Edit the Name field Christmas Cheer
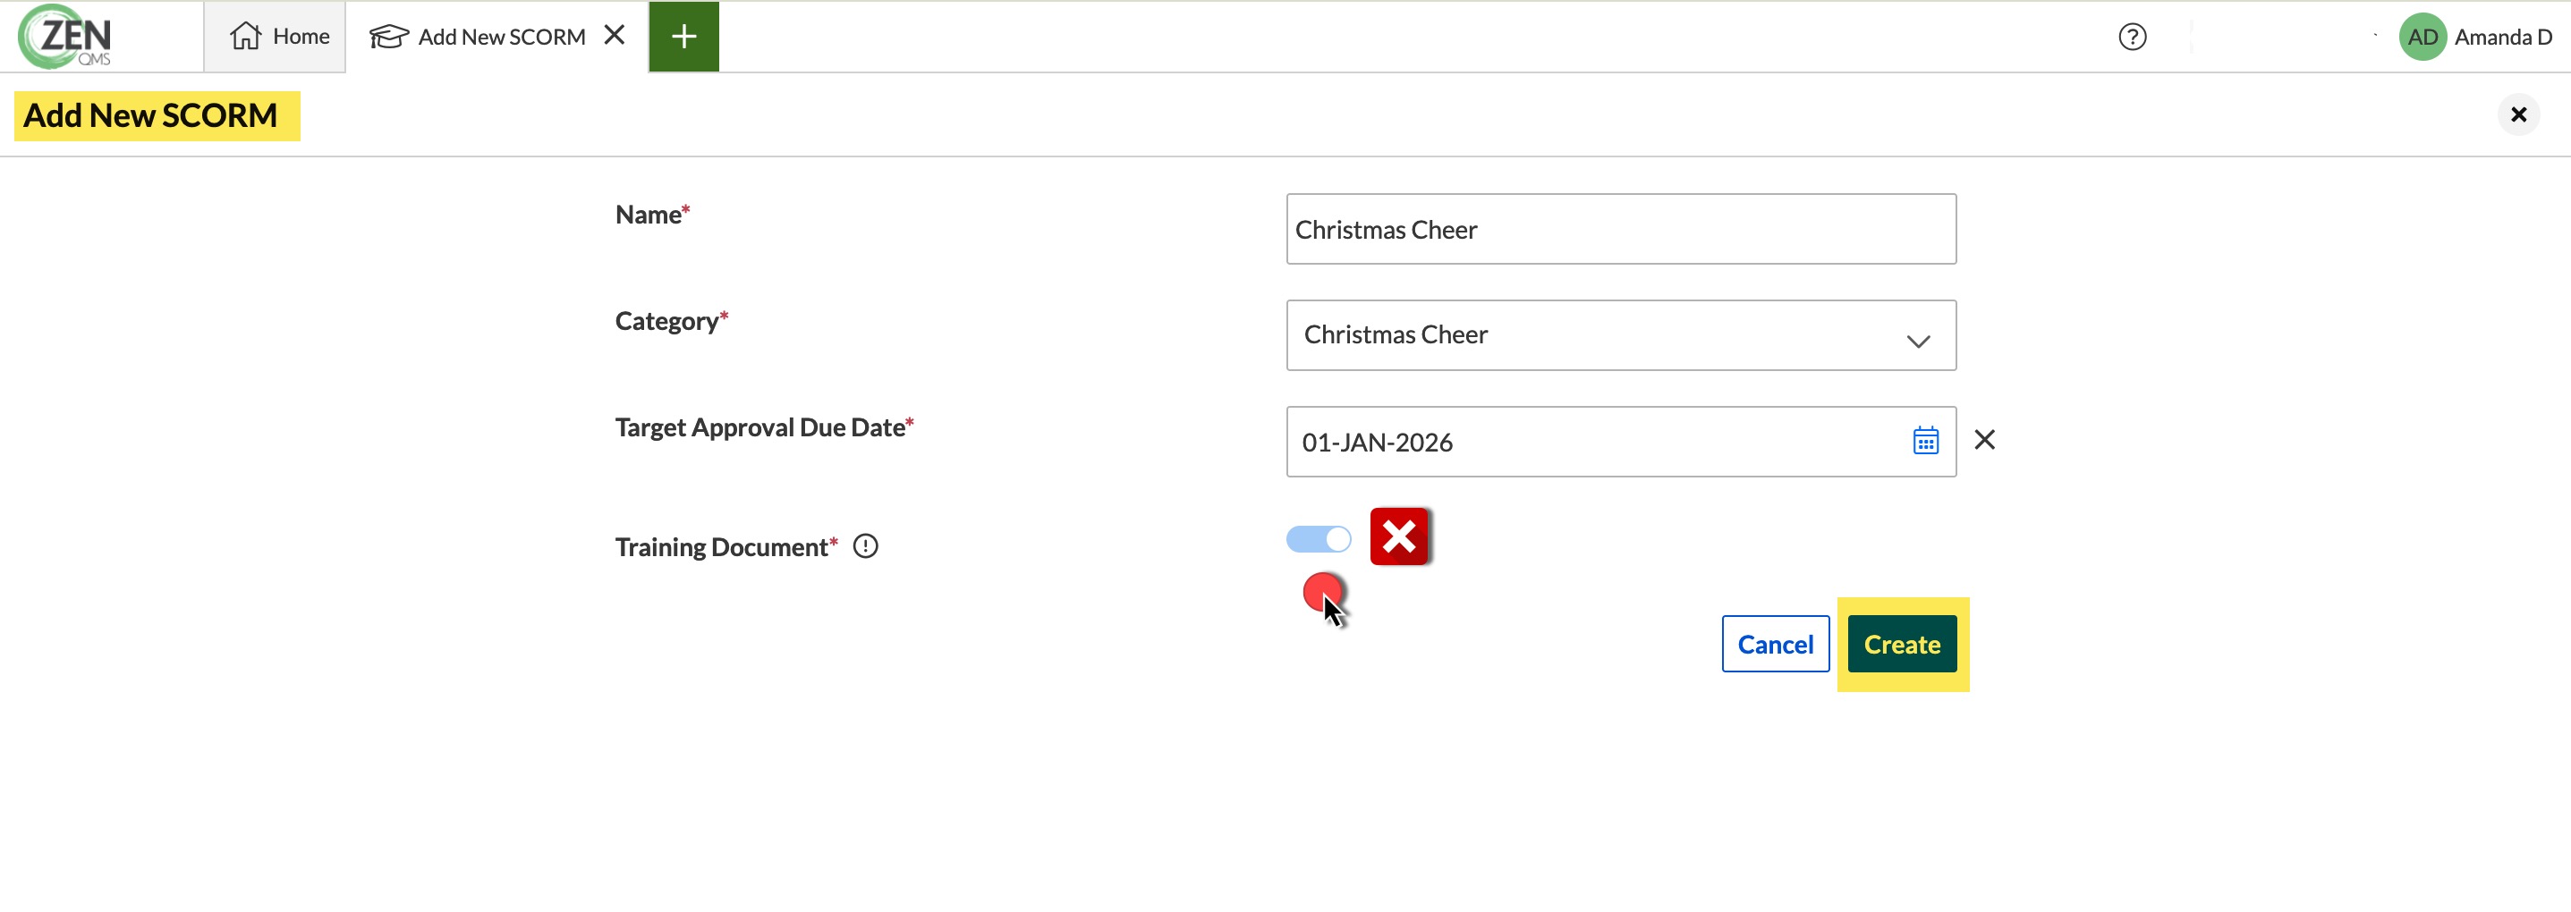The image size is (2571, 912). 1621,230
